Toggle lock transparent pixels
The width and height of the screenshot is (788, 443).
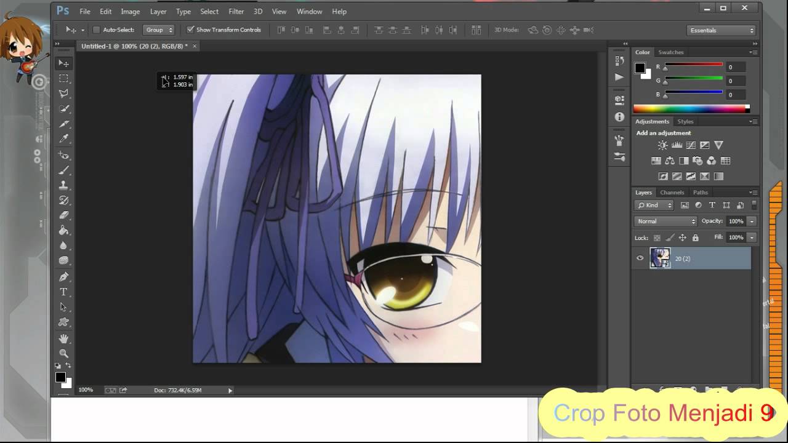657,237
